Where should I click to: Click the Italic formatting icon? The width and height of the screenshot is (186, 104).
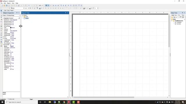click(32, 8)
